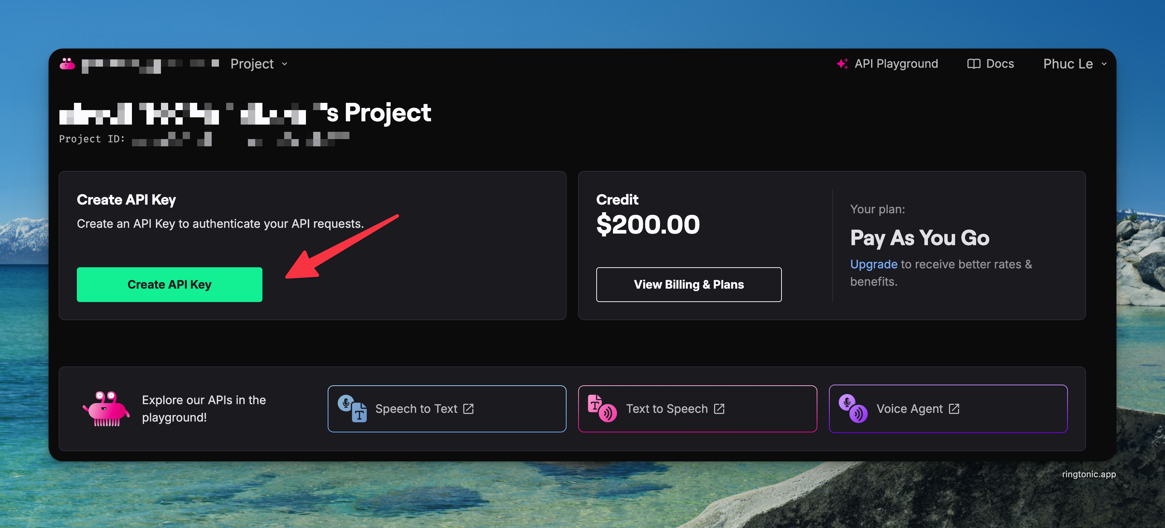1165x528 pixels.
Task: Click the pink logo icon in header
Action: (67, 64)
